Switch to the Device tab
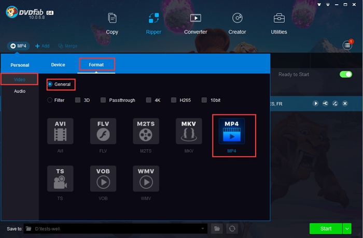 (x=58, y=65)
